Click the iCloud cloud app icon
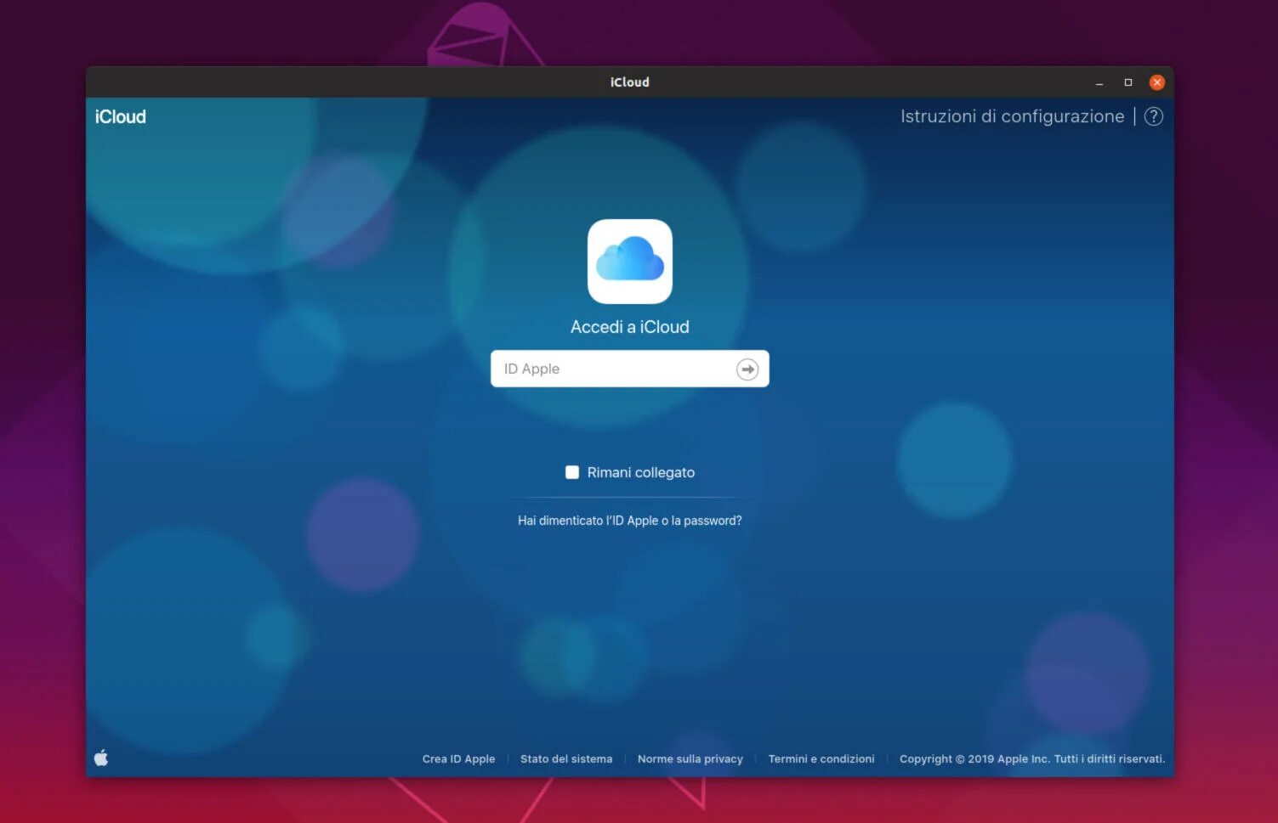The image size is (1278, 823). [x=630, y=262]
